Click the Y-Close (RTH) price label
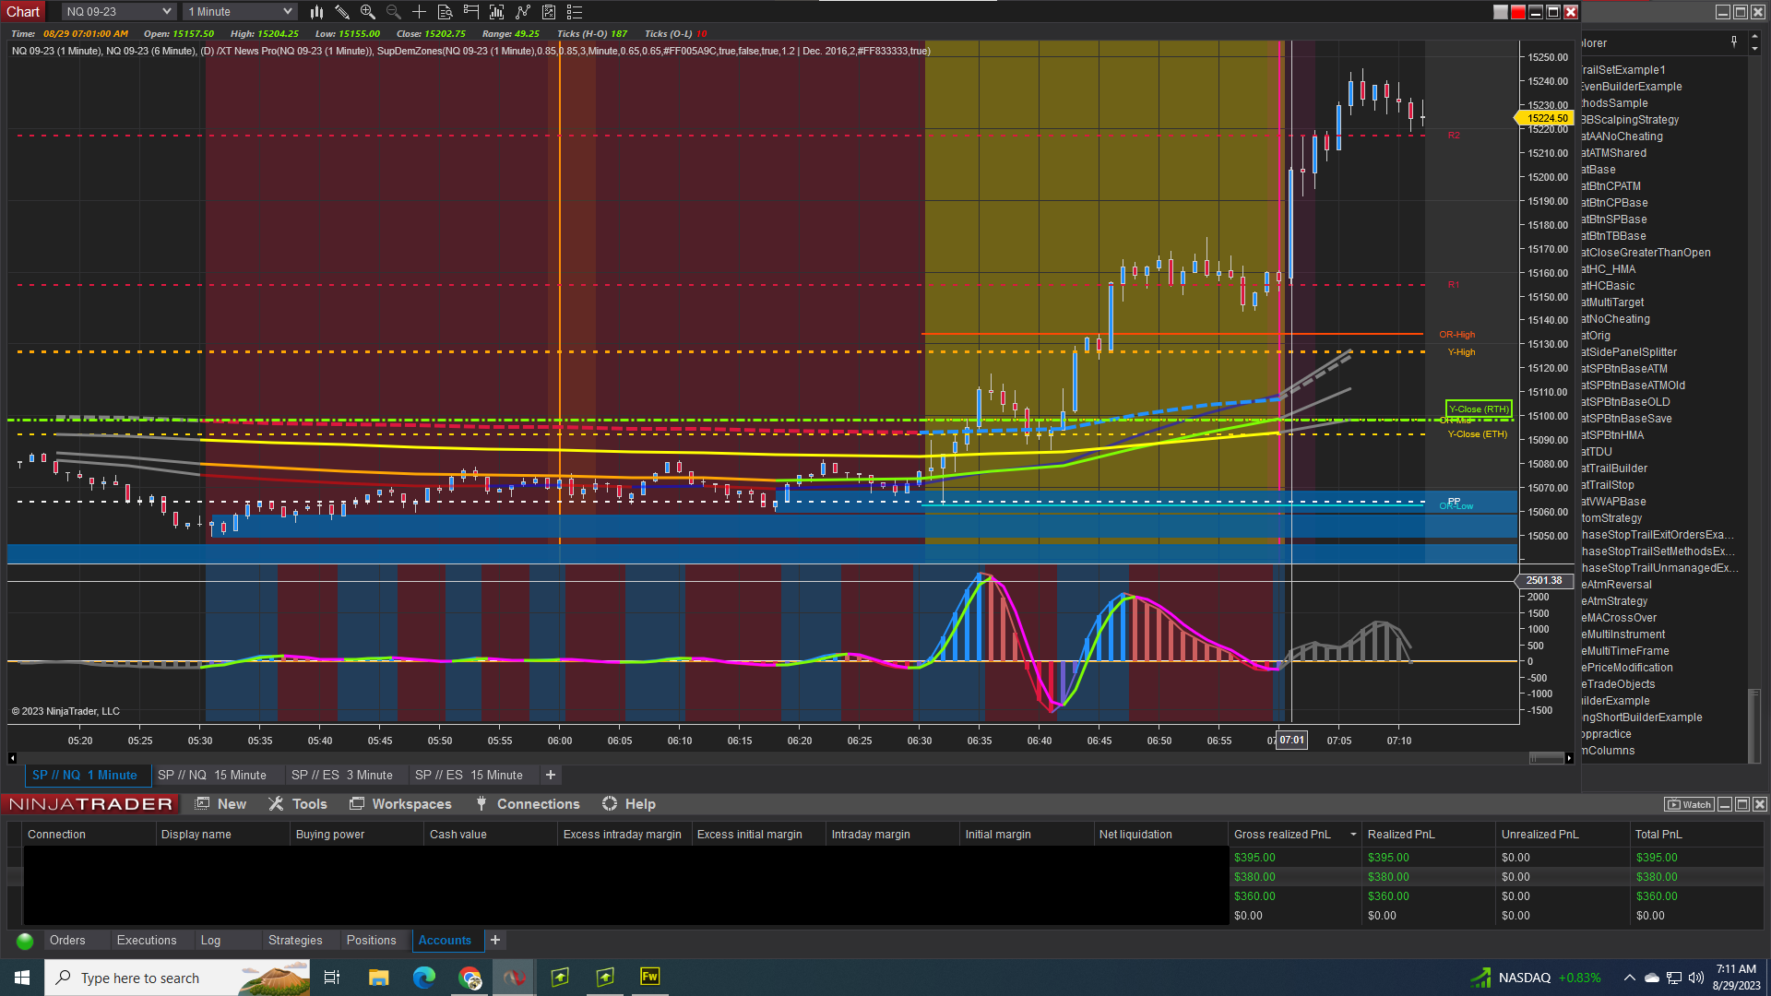 (1479, 409)
